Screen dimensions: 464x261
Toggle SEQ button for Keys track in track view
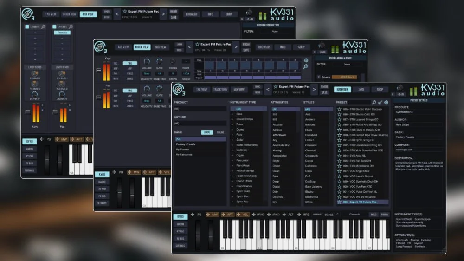coord(130,64)
